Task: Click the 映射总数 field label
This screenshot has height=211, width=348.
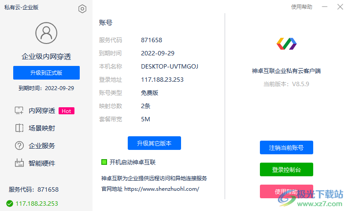Action: point(111,106)
